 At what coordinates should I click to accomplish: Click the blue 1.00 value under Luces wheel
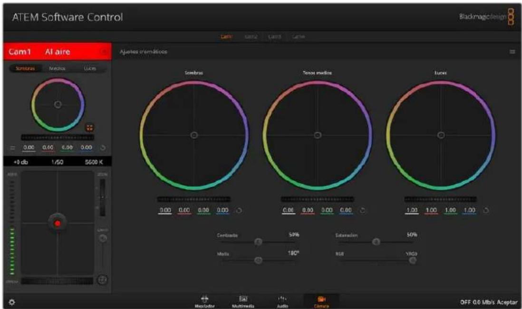tap(469, 211)
